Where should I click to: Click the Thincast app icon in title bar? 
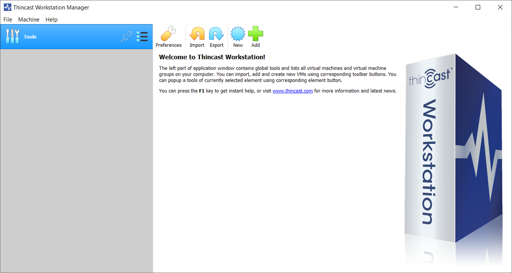point(7,7)
